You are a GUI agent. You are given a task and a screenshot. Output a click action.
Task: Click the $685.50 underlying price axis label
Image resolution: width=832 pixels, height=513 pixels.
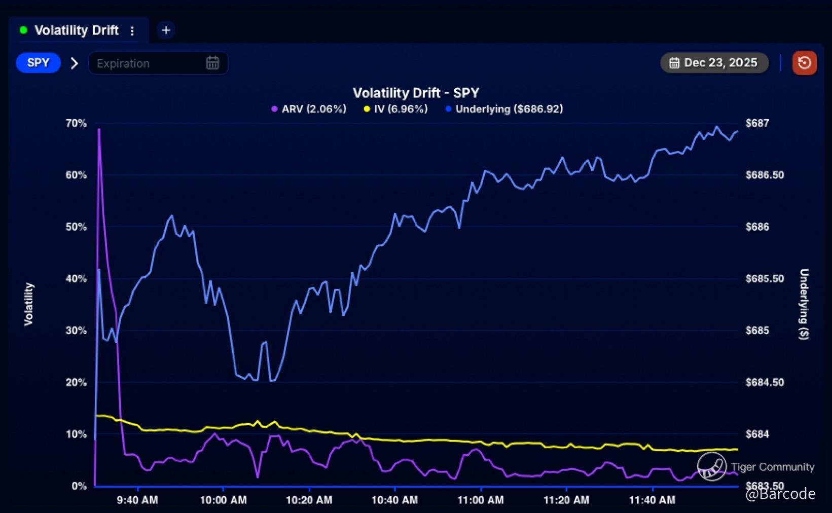click(x=765, y=279)
